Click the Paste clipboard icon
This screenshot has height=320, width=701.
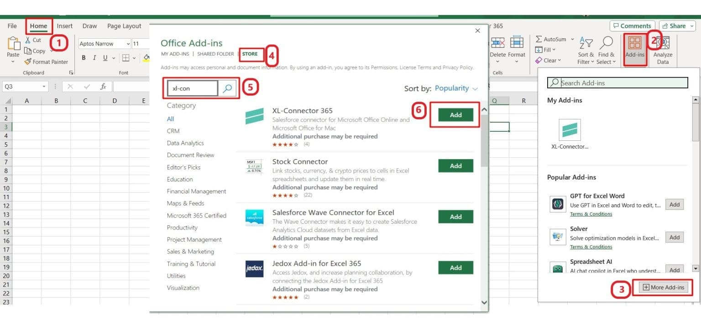tap(13, 45)
